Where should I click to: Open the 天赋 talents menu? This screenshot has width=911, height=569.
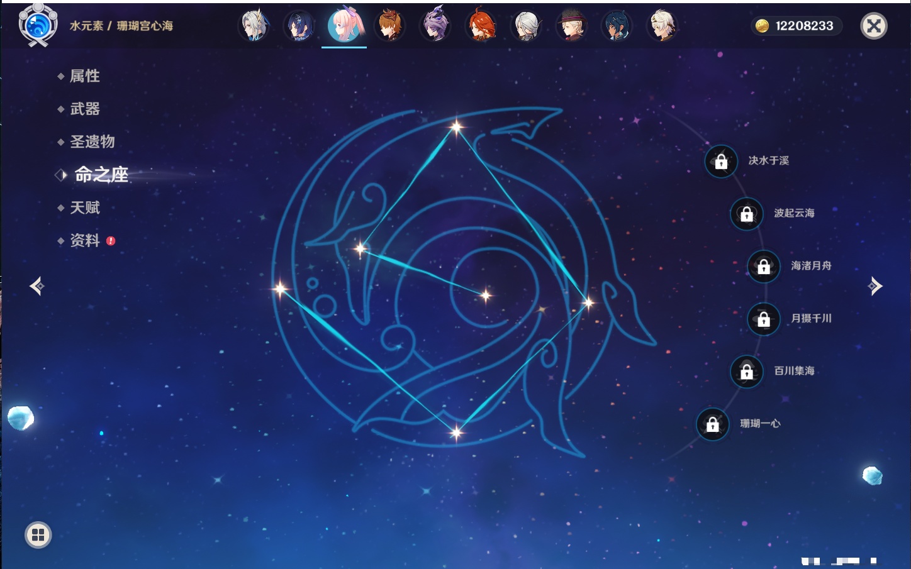coord(85,207)
